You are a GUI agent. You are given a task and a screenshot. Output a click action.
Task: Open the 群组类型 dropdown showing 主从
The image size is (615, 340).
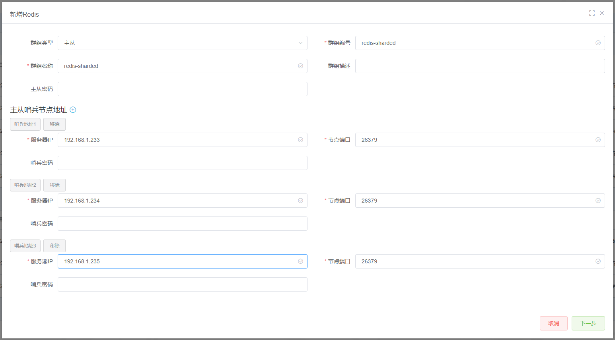[183, 43]
